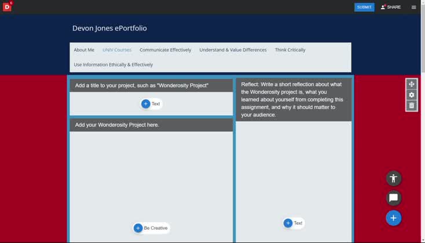Open Understand & Value Differences tab
Screen dimensions: 425x243
coord(233,50)
